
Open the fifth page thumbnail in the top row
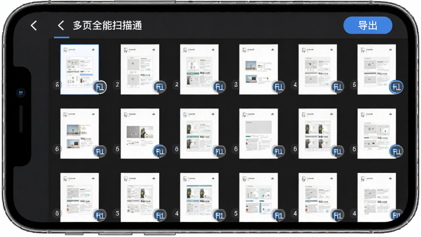[x=318, y=69]
